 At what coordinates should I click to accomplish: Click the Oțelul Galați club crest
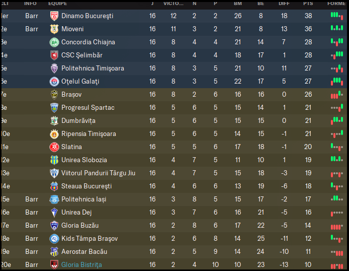[54, 81]
